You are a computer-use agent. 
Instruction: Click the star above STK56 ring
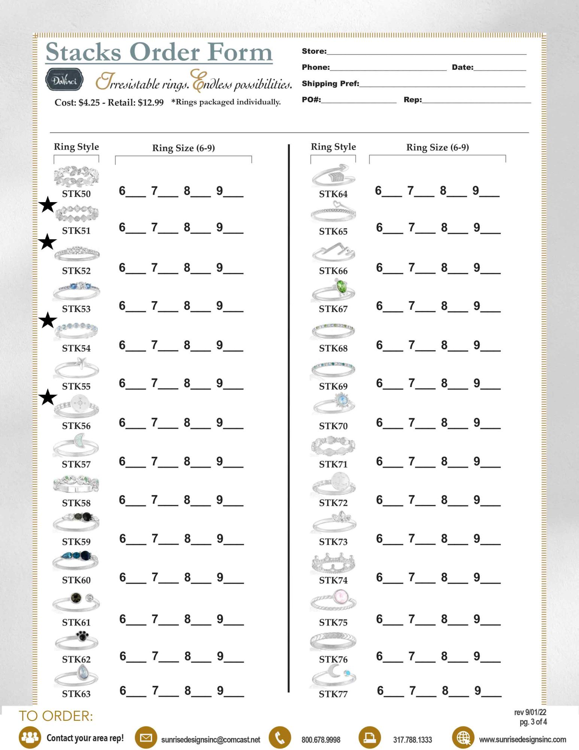pyautogui.click(x=48, y=397)
